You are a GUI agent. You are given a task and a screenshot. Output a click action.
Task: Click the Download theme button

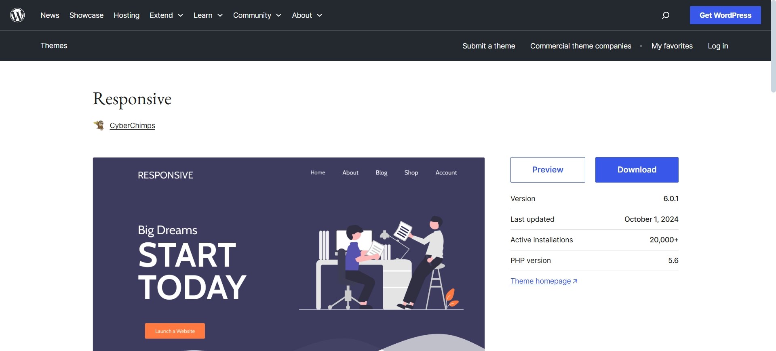tap(637, 170)
